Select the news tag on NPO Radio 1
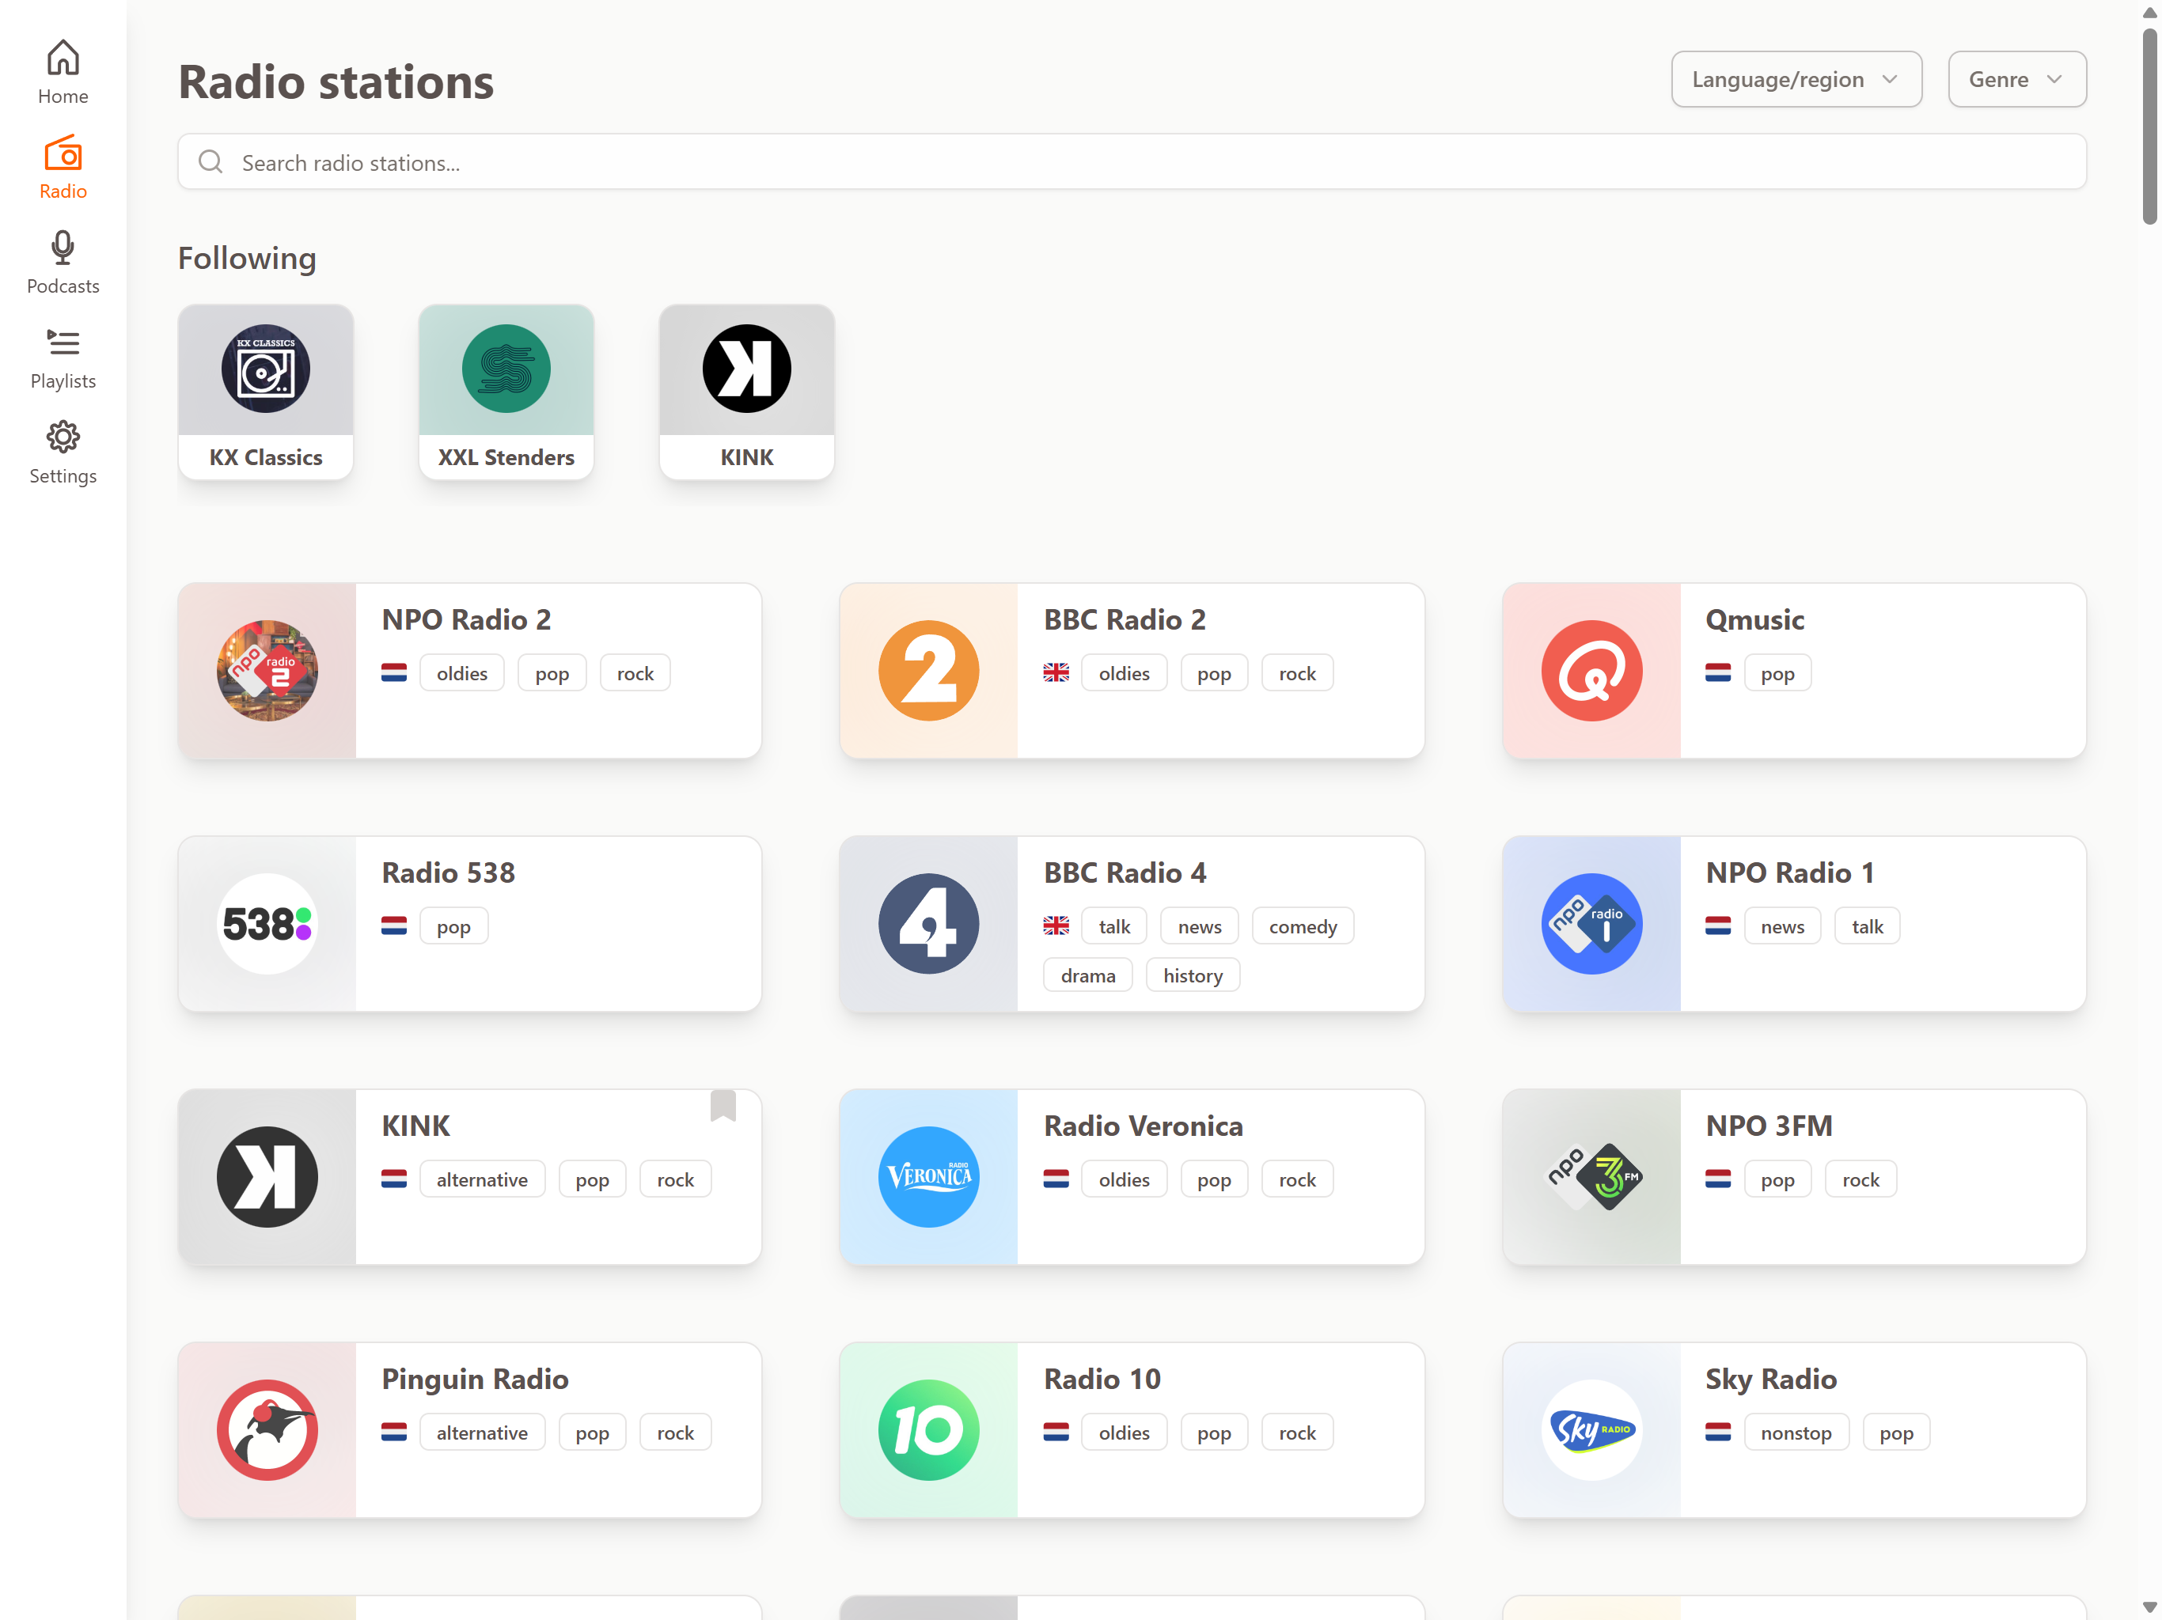2162x1620 pixels. 1783,926
